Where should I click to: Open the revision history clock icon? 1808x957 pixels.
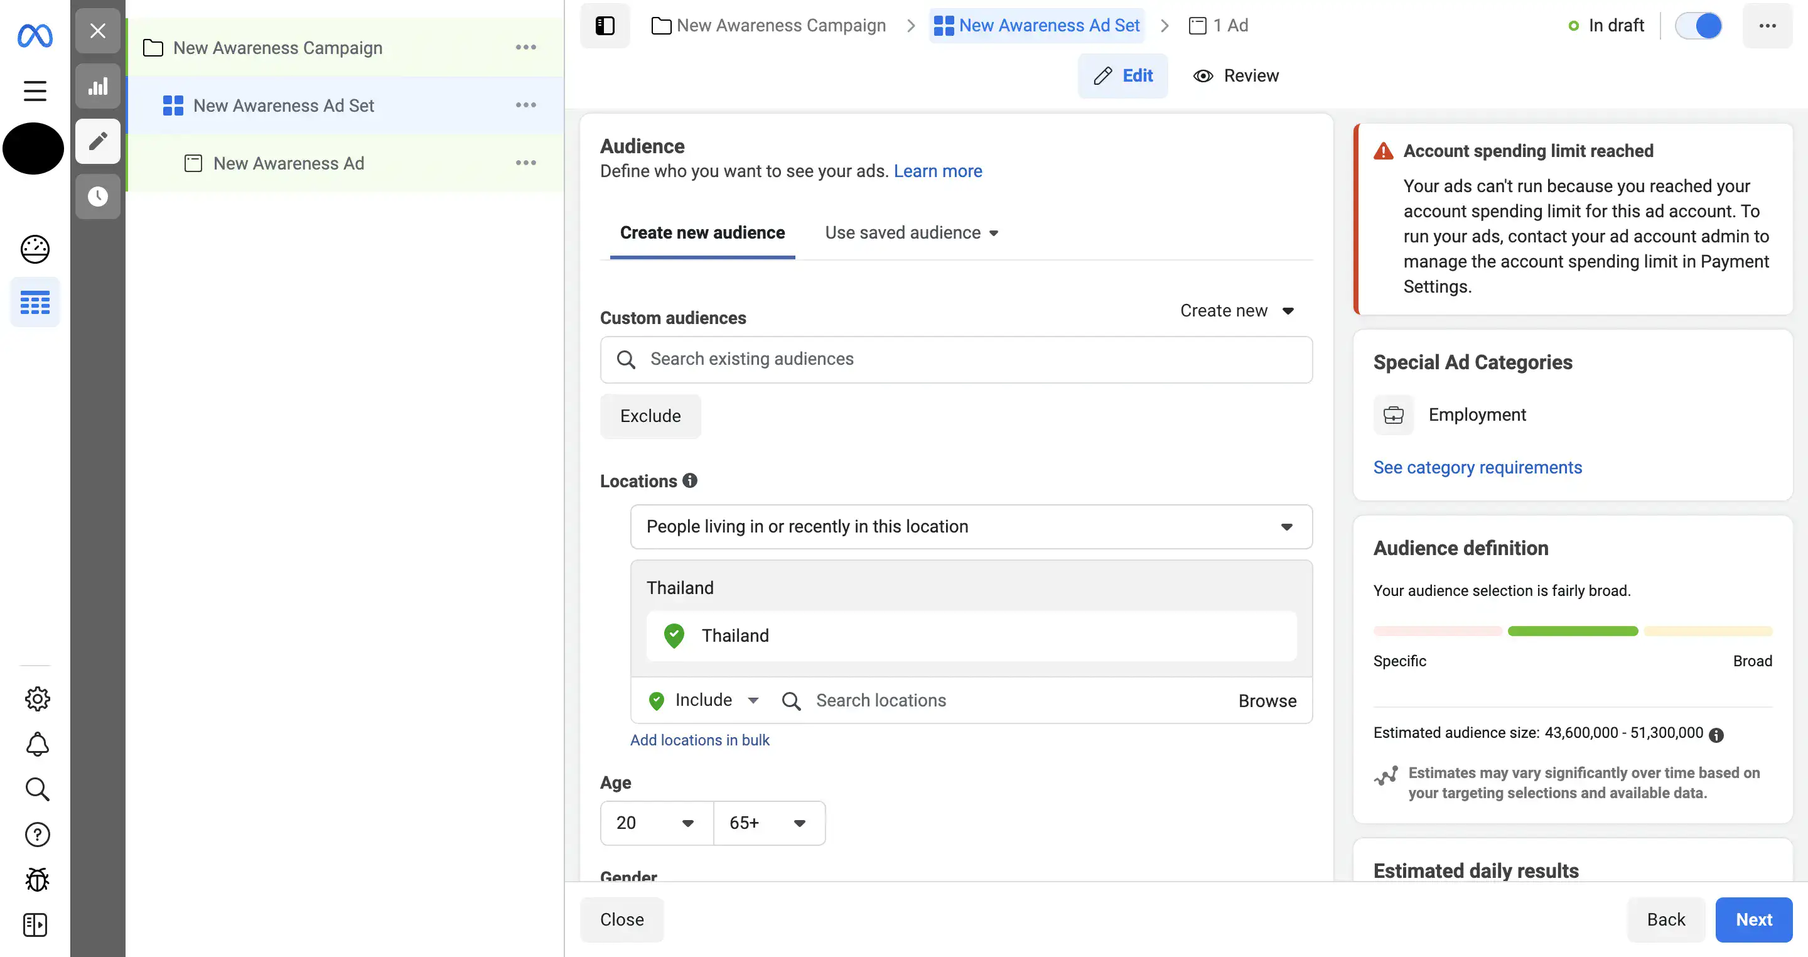click(97, 197)
